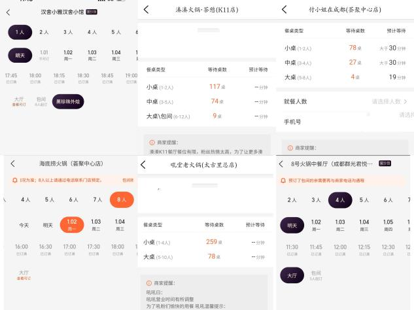Viewport: 414px width, 310px height.
Task: Tap back arrow in 凑凑火锅 K11店 screen
Action: (146, 10)
